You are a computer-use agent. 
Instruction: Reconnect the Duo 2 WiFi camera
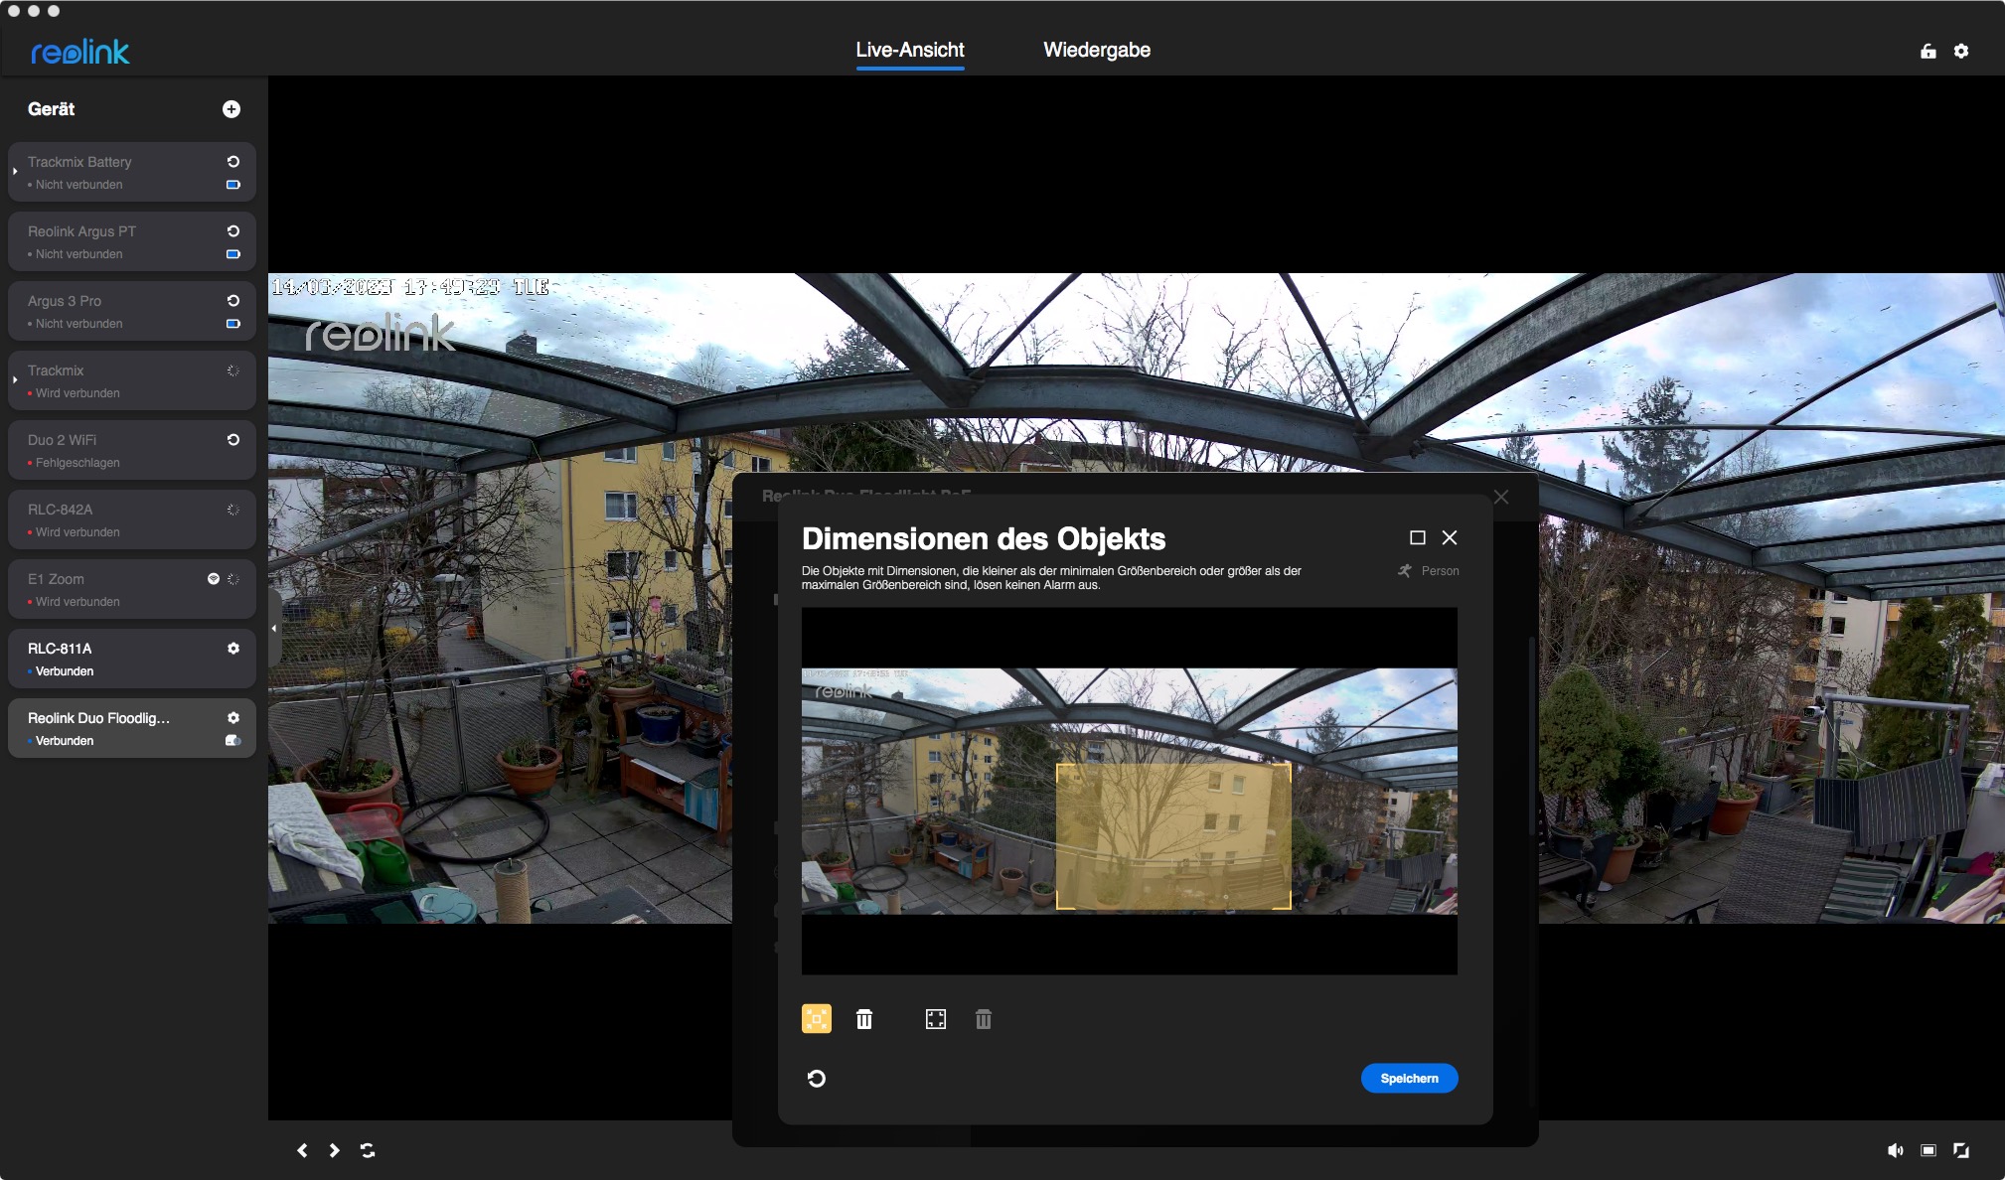(233, 439)
